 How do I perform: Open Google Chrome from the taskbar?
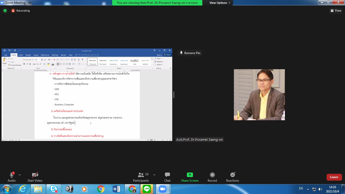101,189
